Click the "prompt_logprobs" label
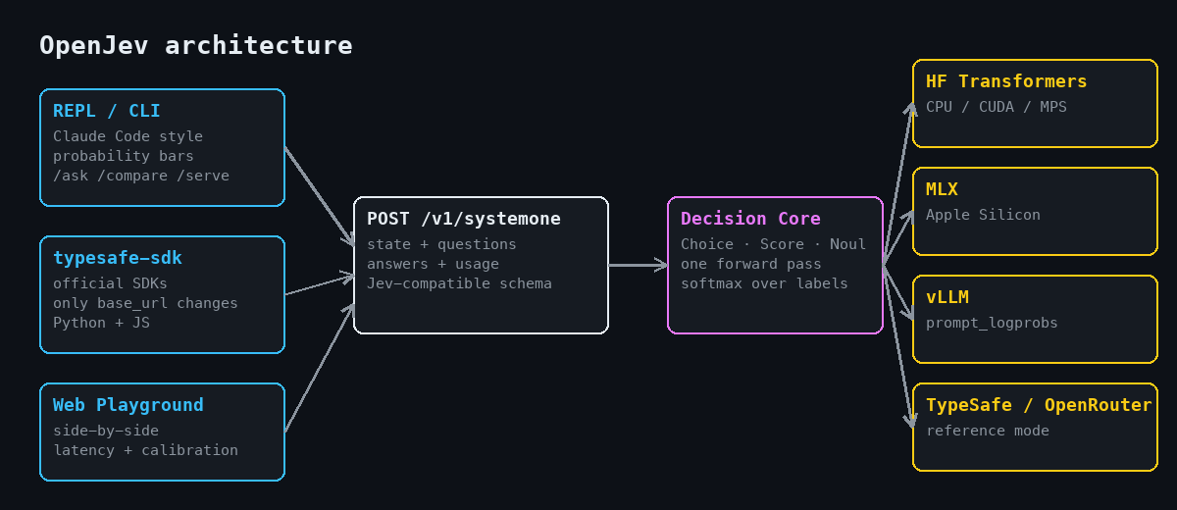1177x510 pixels. pos(992,323)
